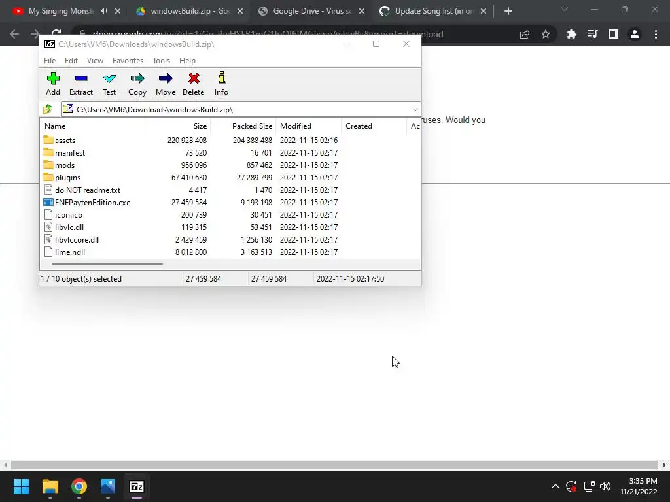
Task: Open the Edit menu in 7-Zip
Action: tap(71, 61)
